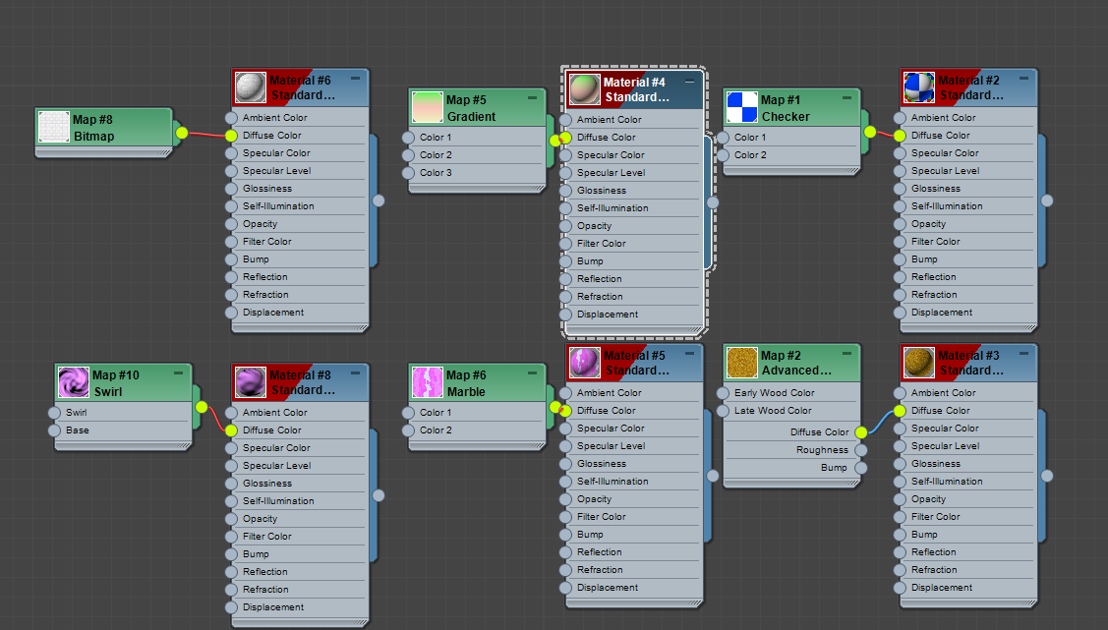
Task: Click Map #5 Gradient Color 1 socket
Action: click(408, 138)
